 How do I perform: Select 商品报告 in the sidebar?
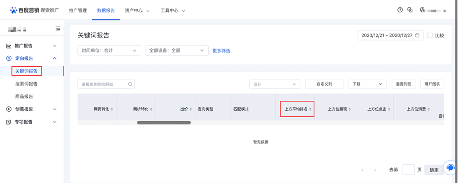click(x=24, y=97)
